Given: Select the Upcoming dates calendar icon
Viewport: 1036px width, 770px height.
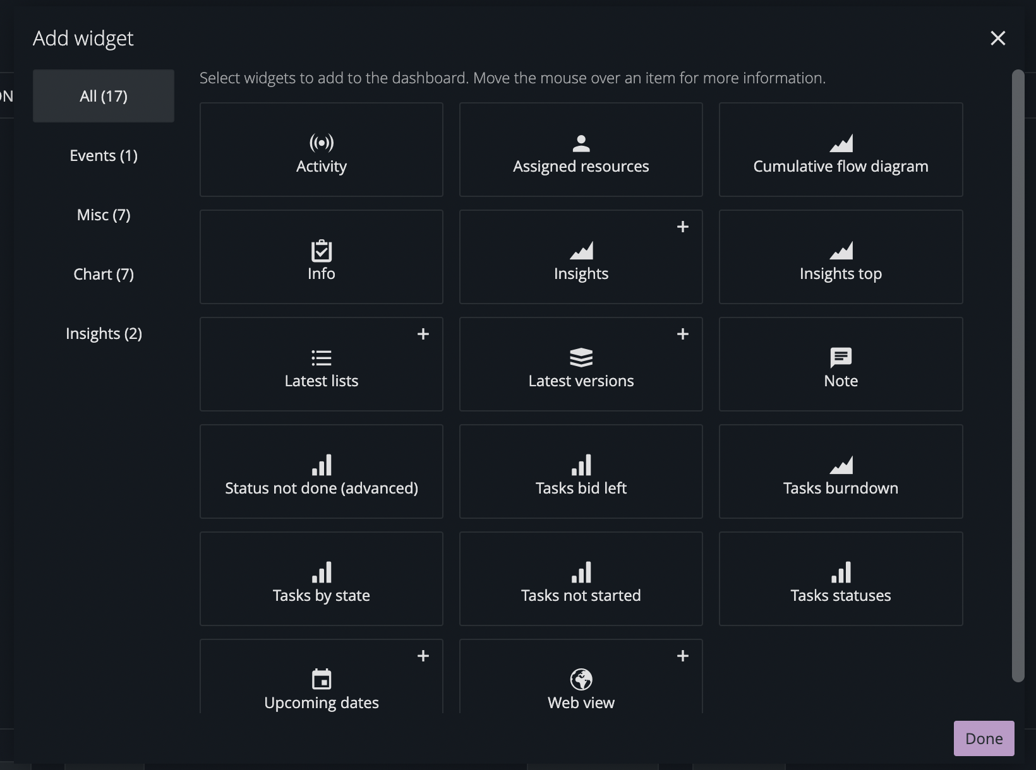Looking at the screenshot, I should point(321,679).
